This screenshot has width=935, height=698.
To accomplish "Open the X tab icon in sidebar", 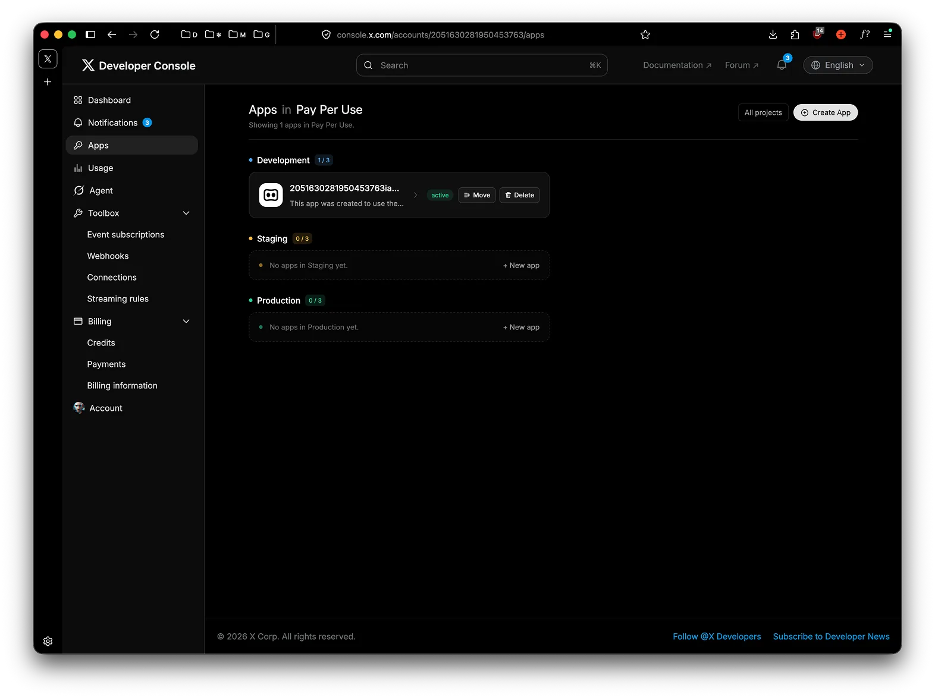I will click(48, 59).
